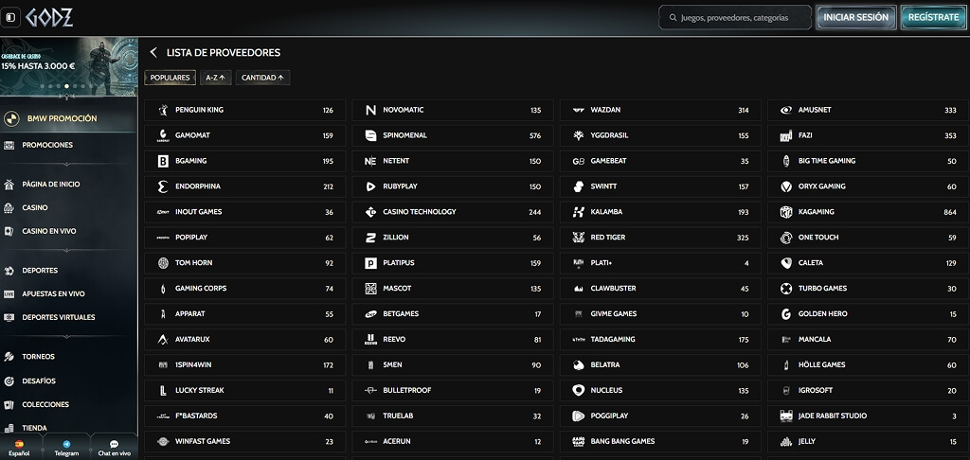
Task: Open the 15% cashback promo banner
Action: [68, 65]
